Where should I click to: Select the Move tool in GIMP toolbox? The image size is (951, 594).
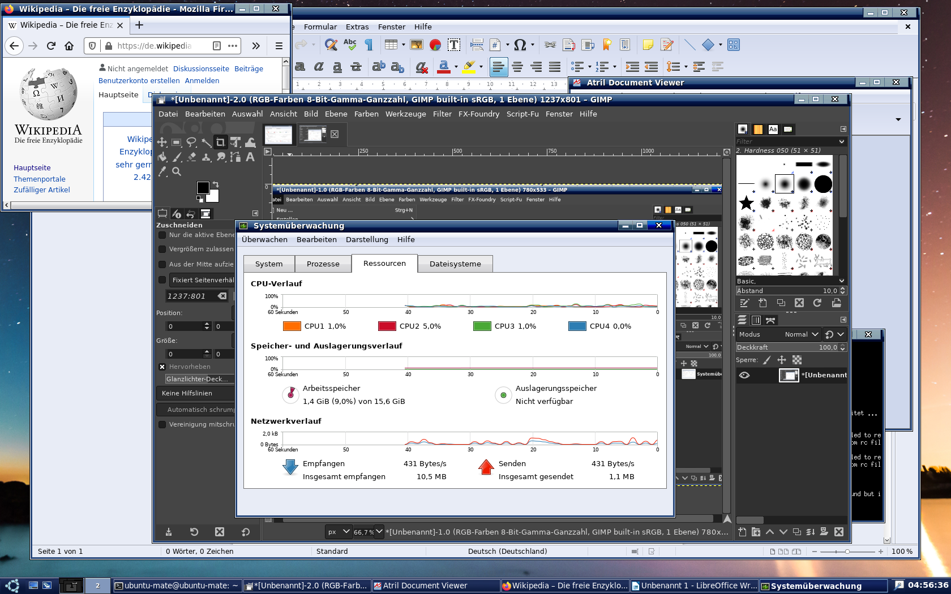pyautogui.click(x=162, y=142)
